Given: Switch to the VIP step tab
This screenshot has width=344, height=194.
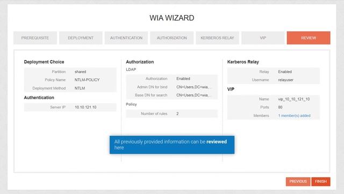Looking at the screenshot, I should [263, 38].
